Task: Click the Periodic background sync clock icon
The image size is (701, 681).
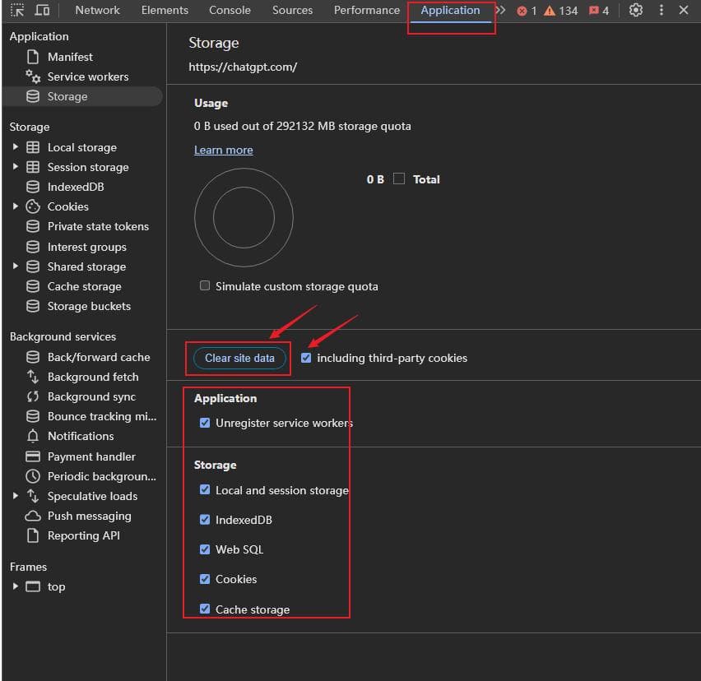Action: click(33, 476)
